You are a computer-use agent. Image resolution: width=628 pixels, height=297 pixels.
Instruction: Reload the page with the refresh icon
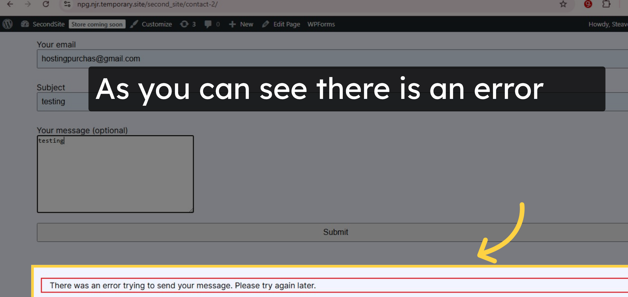coord(46,4)
